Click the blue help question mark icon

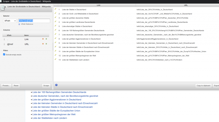56,85
